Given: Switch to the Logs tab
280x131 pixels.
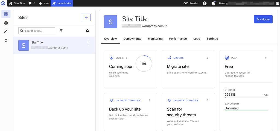Looking at the screenshot, I should point(197,39).
